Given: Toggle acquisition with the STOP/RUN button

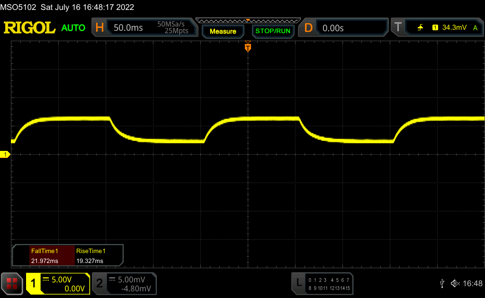Looking at the screenshot, I should pos(272,31).
